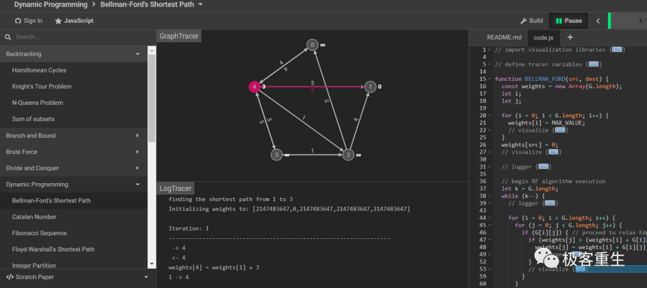This screenshot has width=647, height=288.
Task: Switch to the README.md tab
Action: (x=504, y=37)
